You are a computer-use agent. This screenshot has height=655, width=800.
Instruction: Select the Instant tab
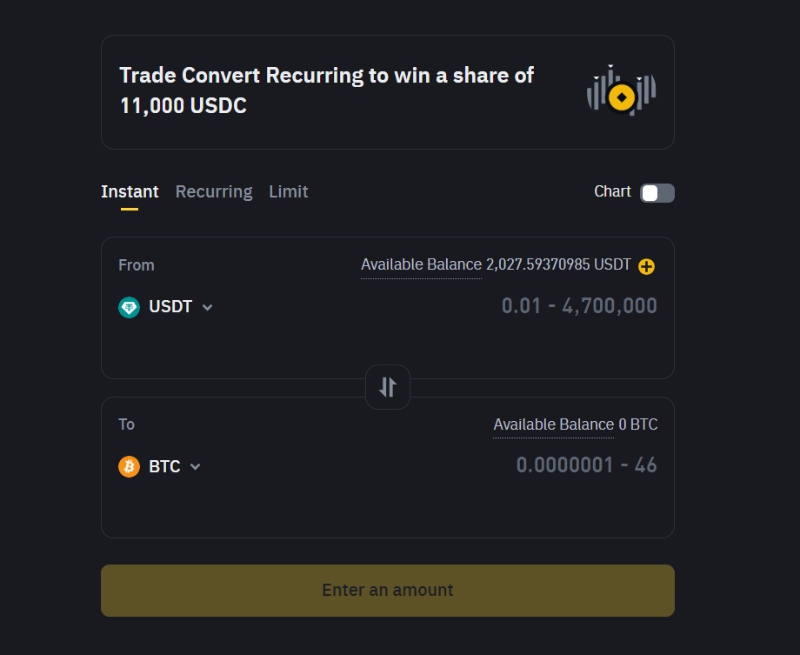coord(129,191)
